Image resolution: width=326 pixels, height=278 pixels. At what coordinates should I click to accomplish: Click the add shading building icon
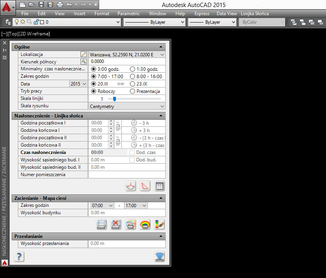(x=102, y=224)
